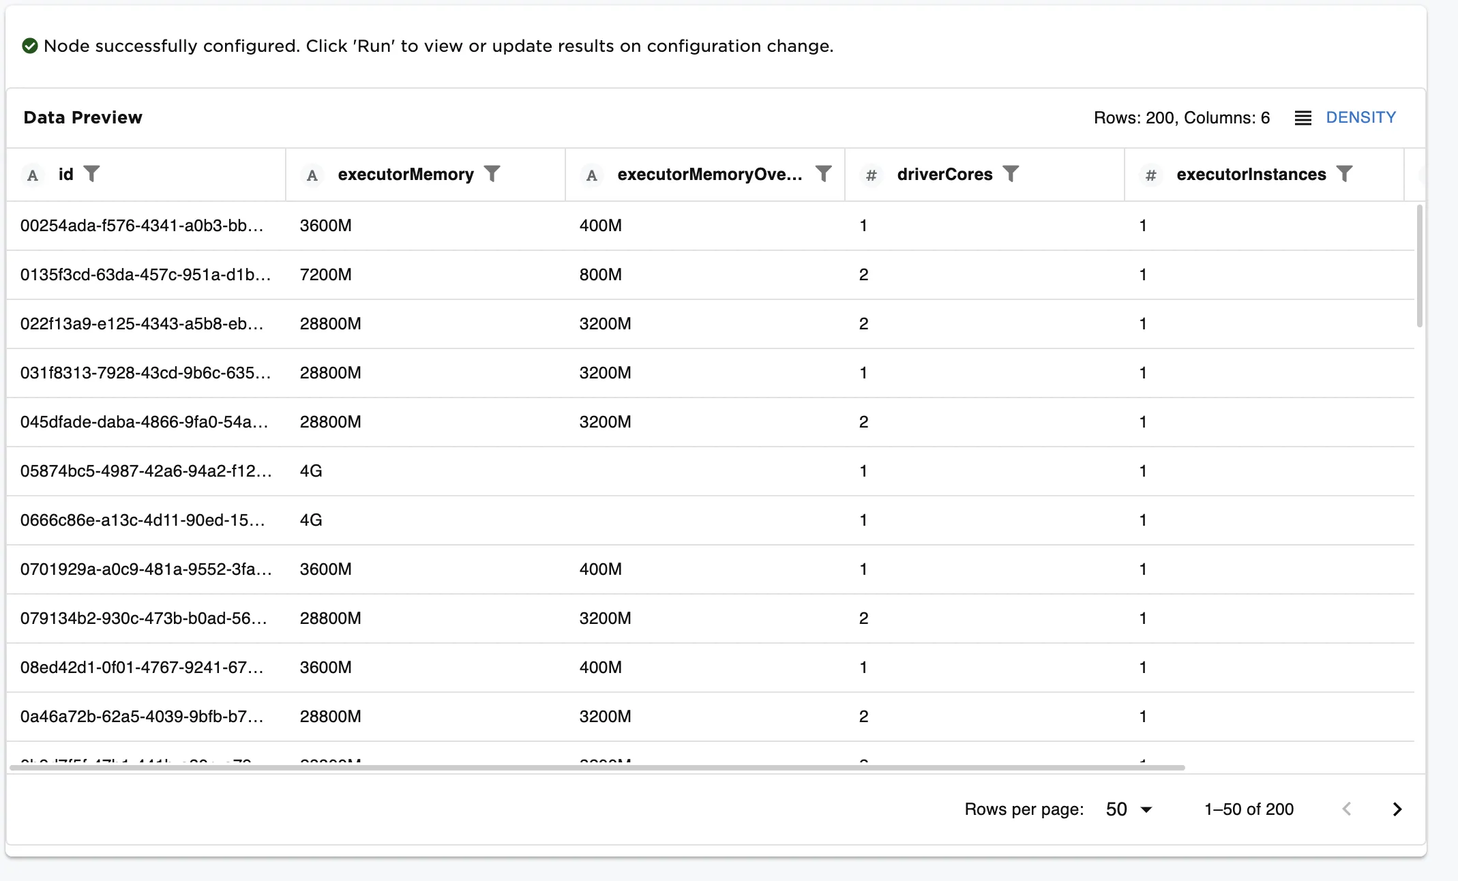Click text type icon beside executorMemory
This screenshot has height=881, width=1458.
(x=312, y=175)
